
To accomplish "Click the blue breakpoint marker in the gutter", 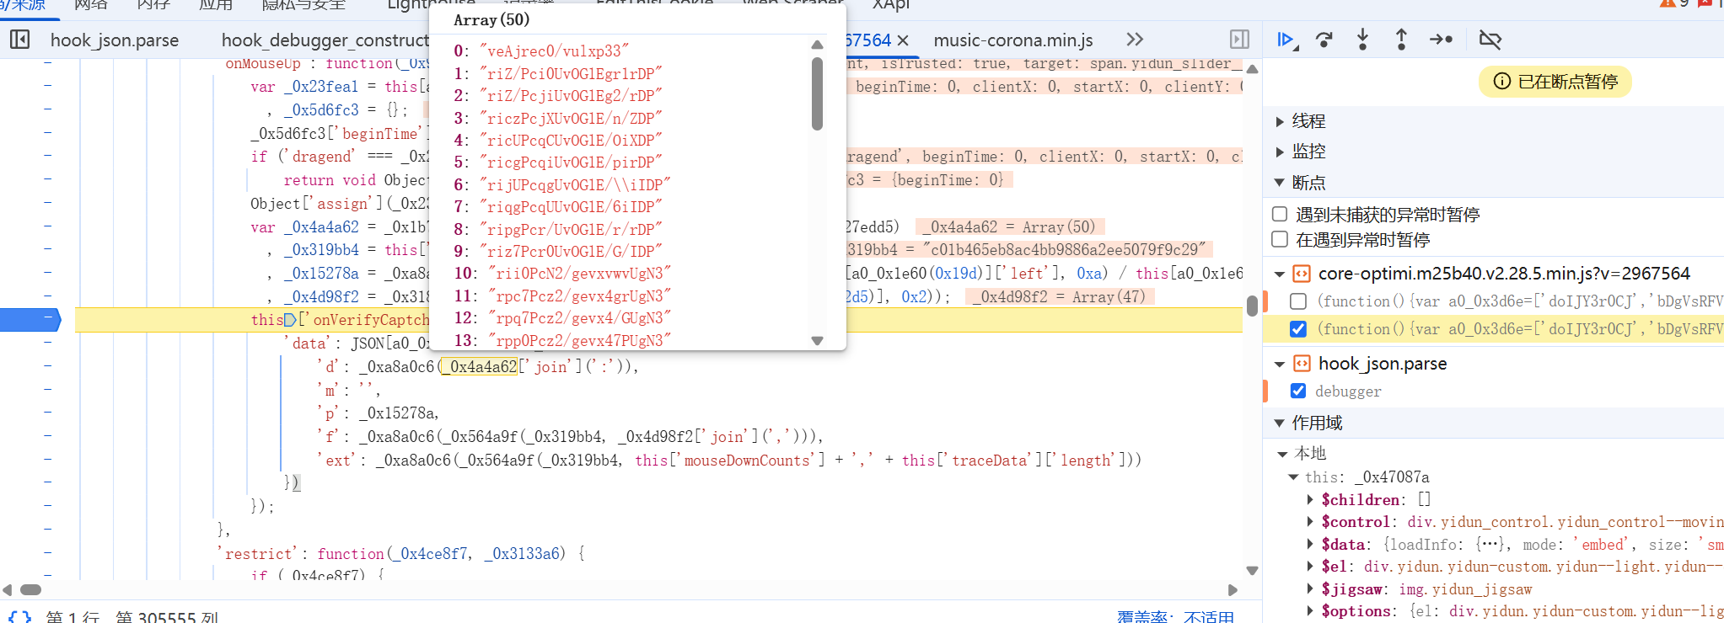I will pos(30,319).
